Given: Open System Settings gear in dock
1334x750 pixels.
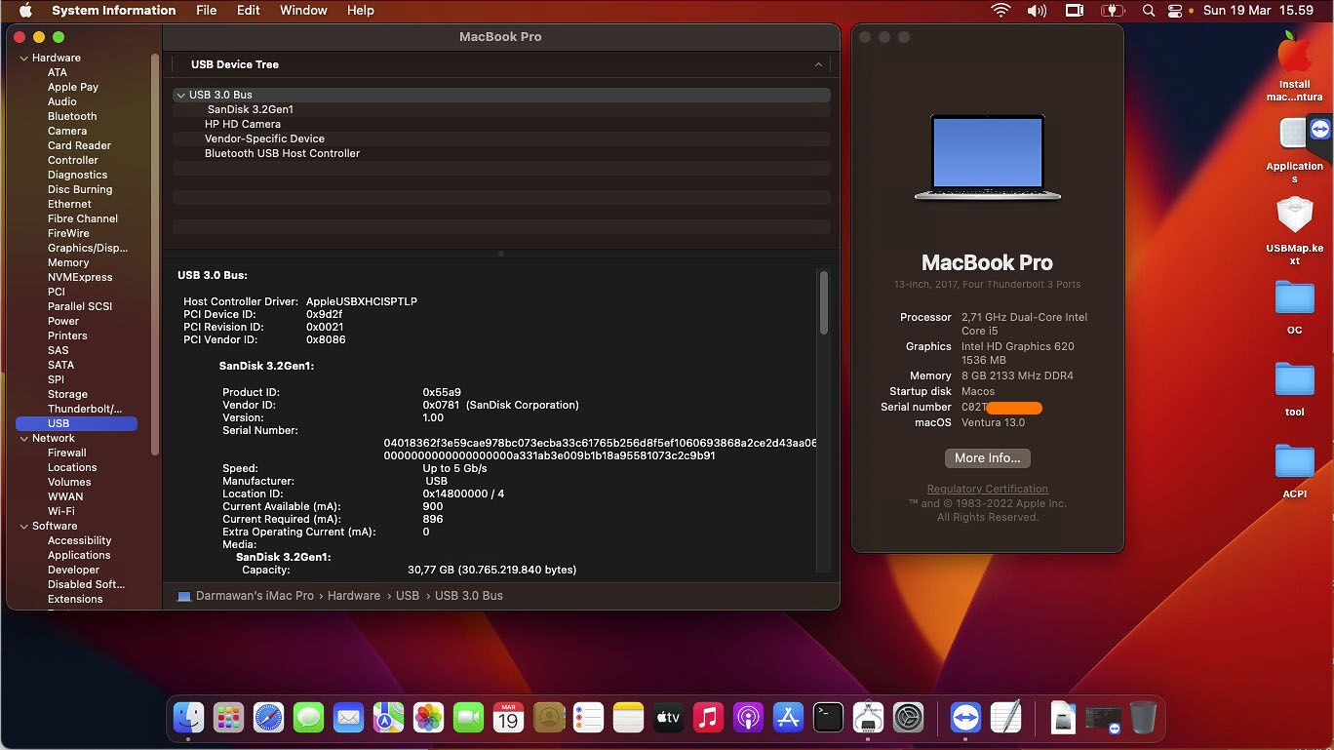Looking at the screenshot, I should coord(908,718).
